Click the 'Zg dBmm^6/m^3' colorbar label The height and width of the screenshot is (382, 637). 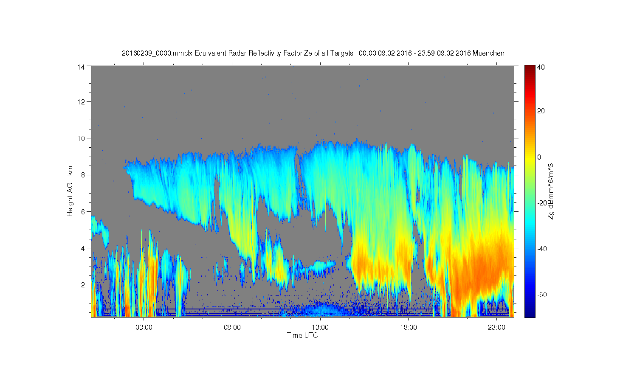[550, 192]
